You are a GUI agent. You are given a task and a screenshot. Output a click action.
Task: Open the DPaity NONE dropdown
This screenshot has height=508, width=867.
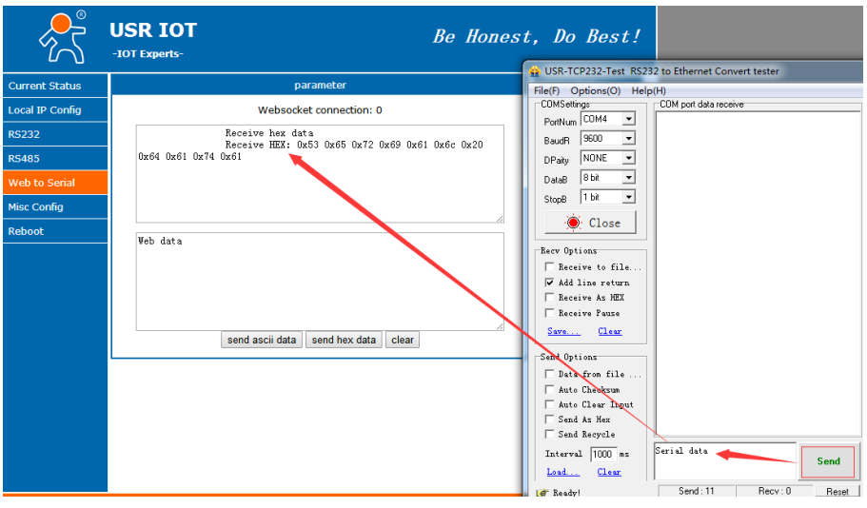pyautogui.click(x=629, y=158)
